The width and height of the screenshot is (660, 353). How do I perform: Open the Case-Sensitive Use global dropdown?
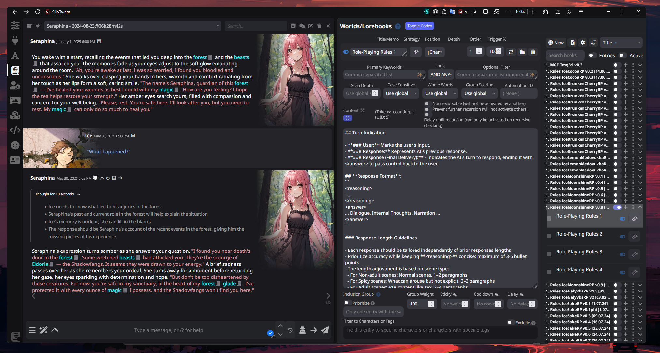[401, 93]
